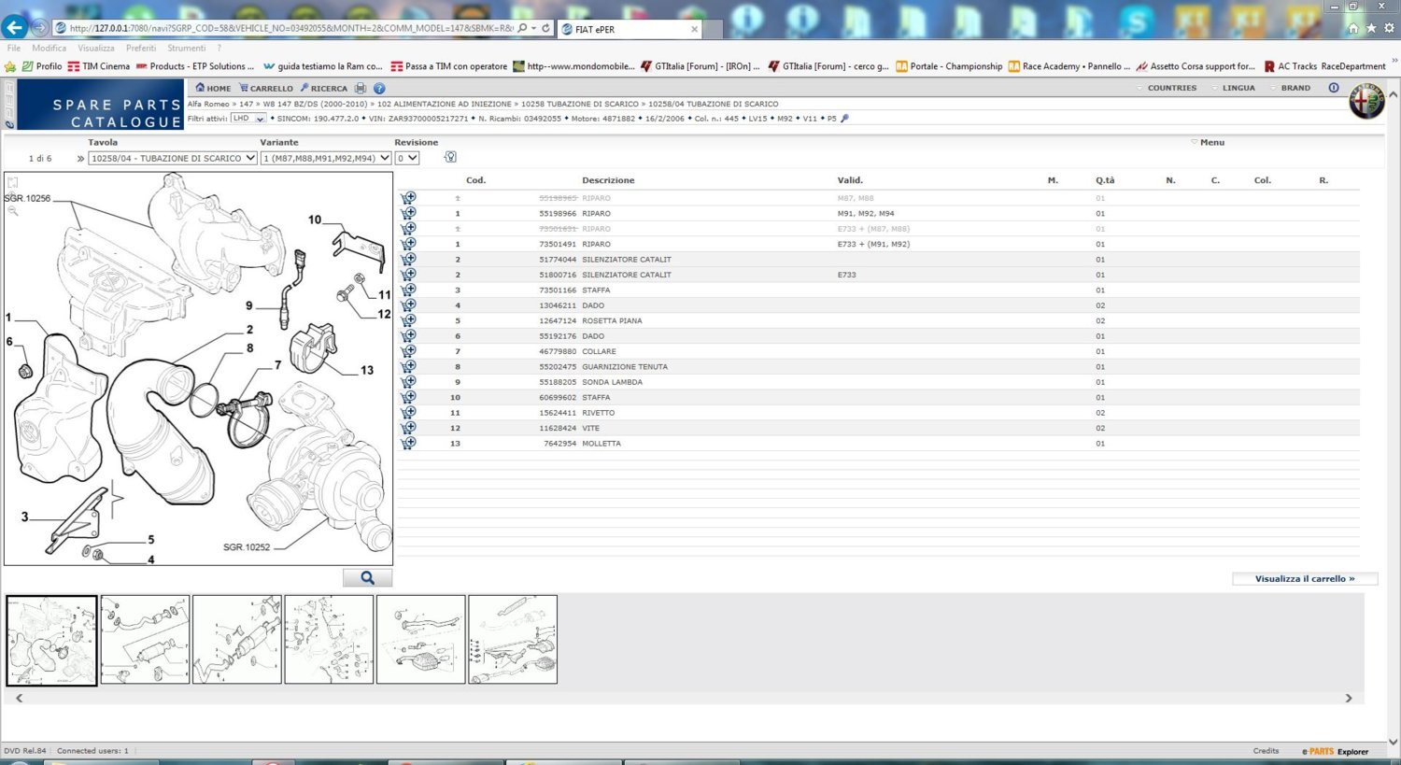Click the key icon after VIN filters
Image resolution: width=1401 pixels, height=765 pixels.
pos(844,119)
